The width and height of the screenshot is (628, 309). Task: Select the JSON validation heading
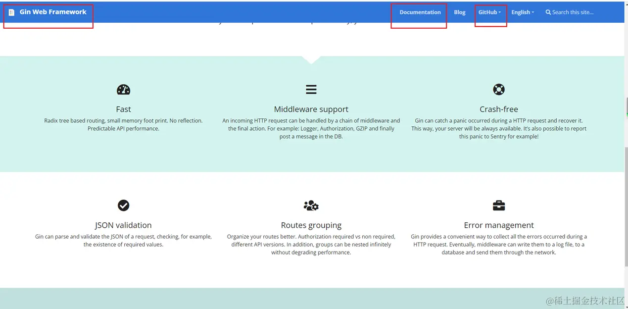click(123, 225)
